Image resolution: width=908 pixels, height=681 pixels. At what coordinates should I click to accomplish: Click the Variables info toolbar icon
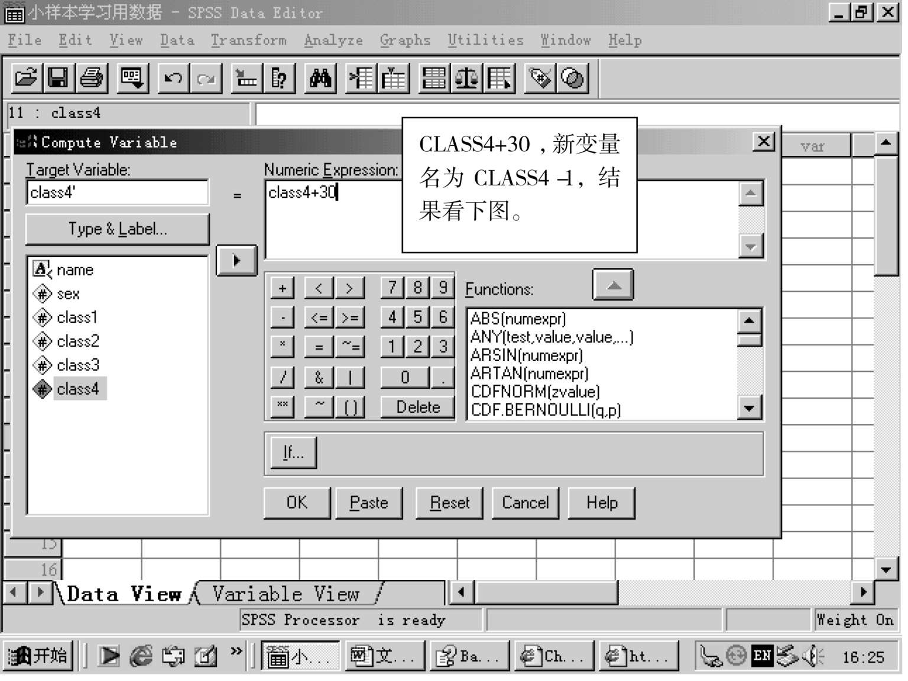pos(279,78)
